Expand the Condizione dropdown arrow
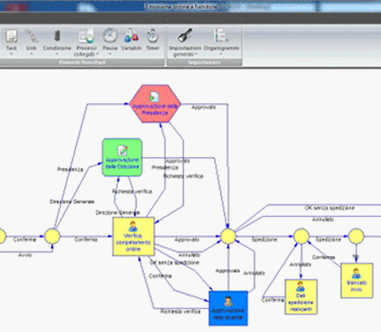 click(x=57, y=54)
